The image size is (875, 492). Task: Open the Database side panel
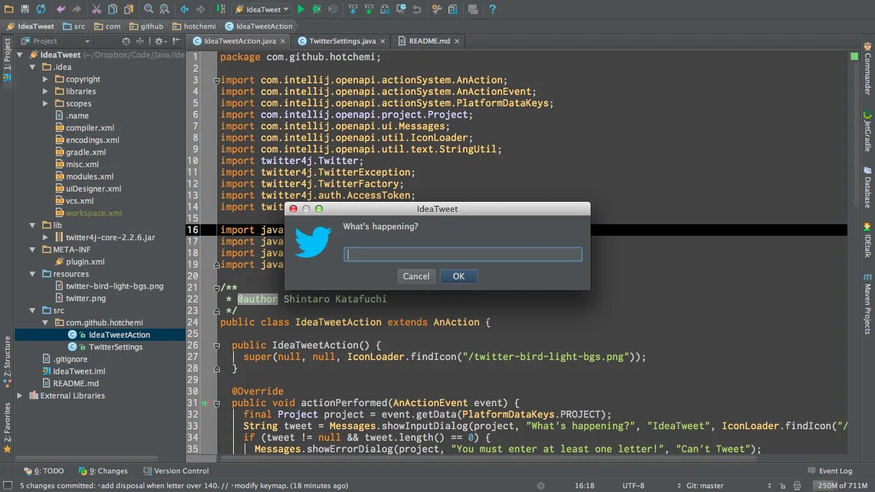click(x=868, y=188)
